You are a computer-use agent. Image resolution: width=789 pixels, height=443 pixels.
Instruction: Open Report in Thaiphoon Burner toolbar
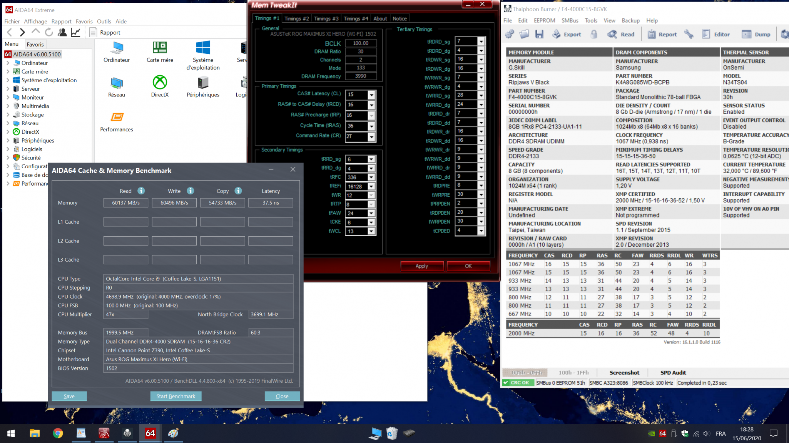click(x=662, y=34)
